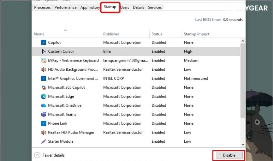Click the Microsoft Edge icon

point(43,96)
